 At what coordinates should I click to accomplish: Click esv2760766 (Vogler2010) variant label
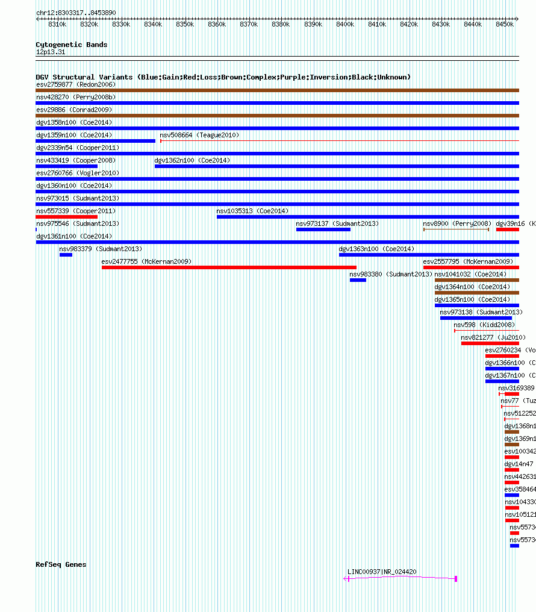[x=78, y=173]
